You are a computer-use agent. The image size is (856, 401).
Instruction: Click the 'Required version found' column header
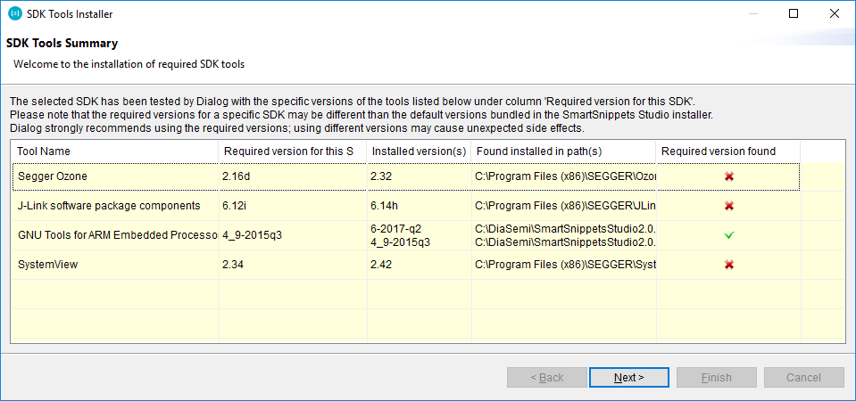pyautogui.click(x=728, y=151)
